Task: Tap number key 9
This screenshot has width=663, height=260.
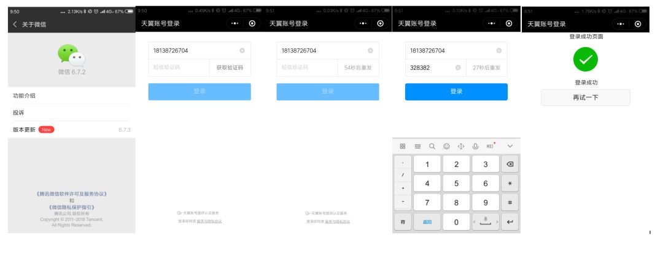Action: coord(486,202)
